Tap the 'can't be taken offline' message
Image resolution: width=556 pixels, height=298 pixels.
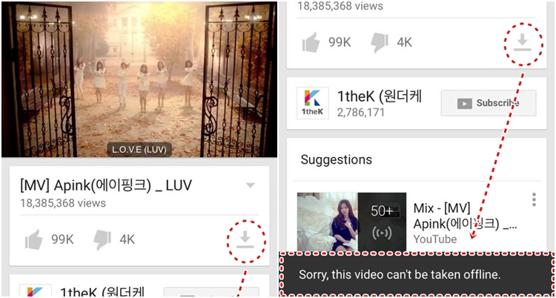pyautogui.click(x=400, y=275)
